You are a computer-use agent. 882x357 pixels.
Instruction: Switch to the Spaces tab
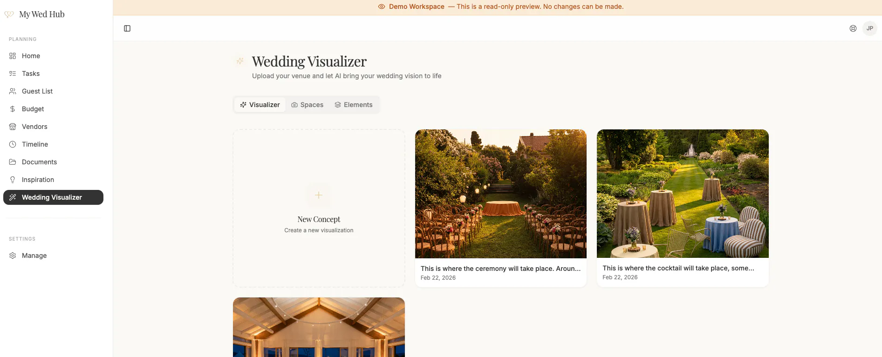[x=308, y=105]
